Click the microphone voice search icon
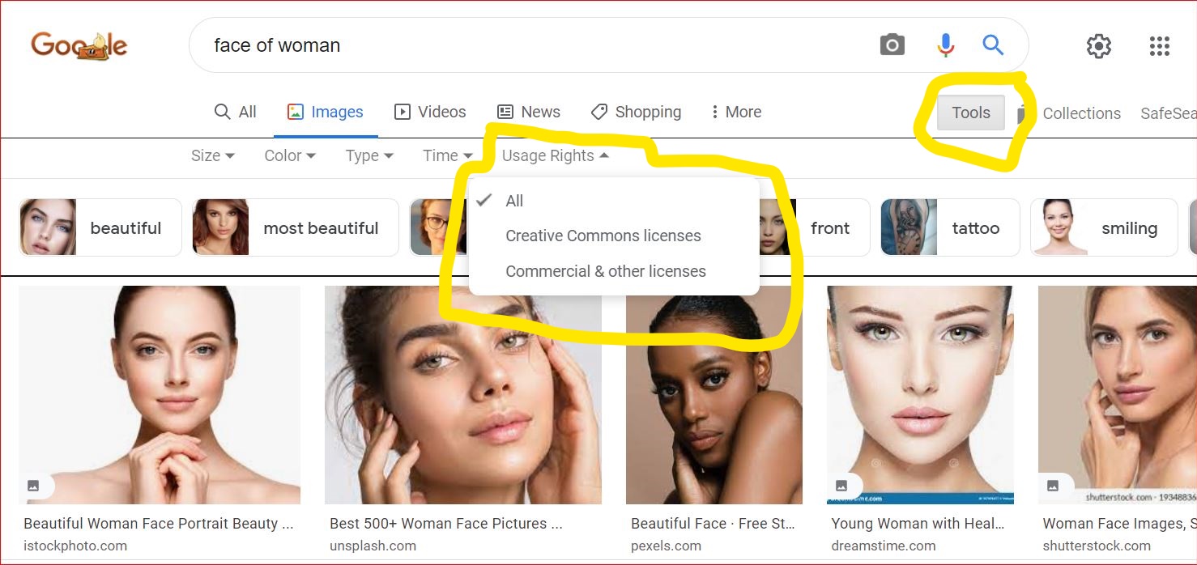Image resolution: width=1197 pixels, height=565 pixels. tap(945, 45)
